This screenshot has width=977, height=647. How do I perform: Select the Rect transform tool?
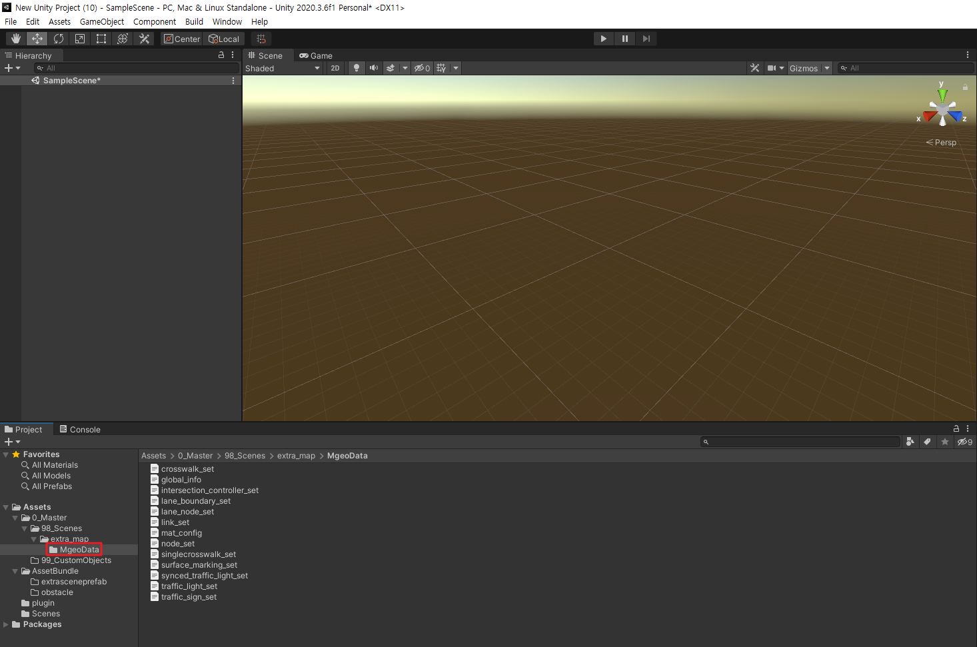pos(101,39)
